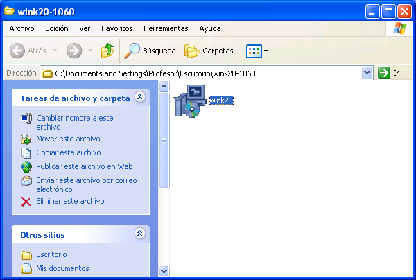The image size is (416, 280).
Task: Collapse the Tareas de archivo y carpeta panel
Action: click(x=139, y=98)
